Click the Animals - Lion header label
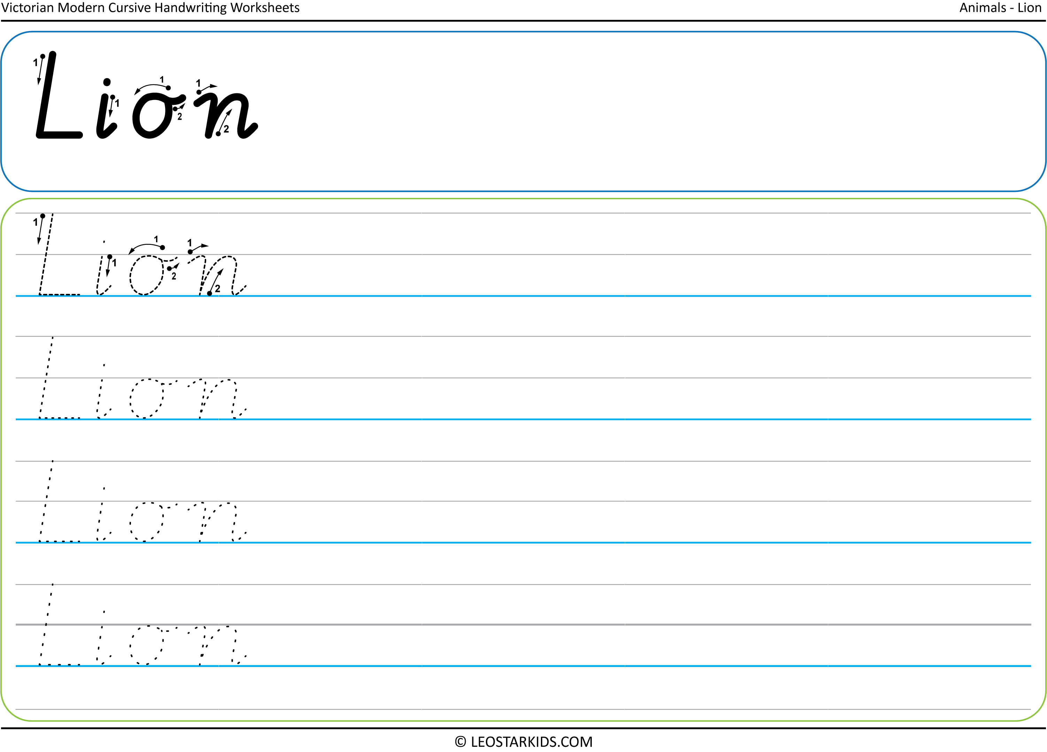Screen dimensions: 1047x752 1000,8
